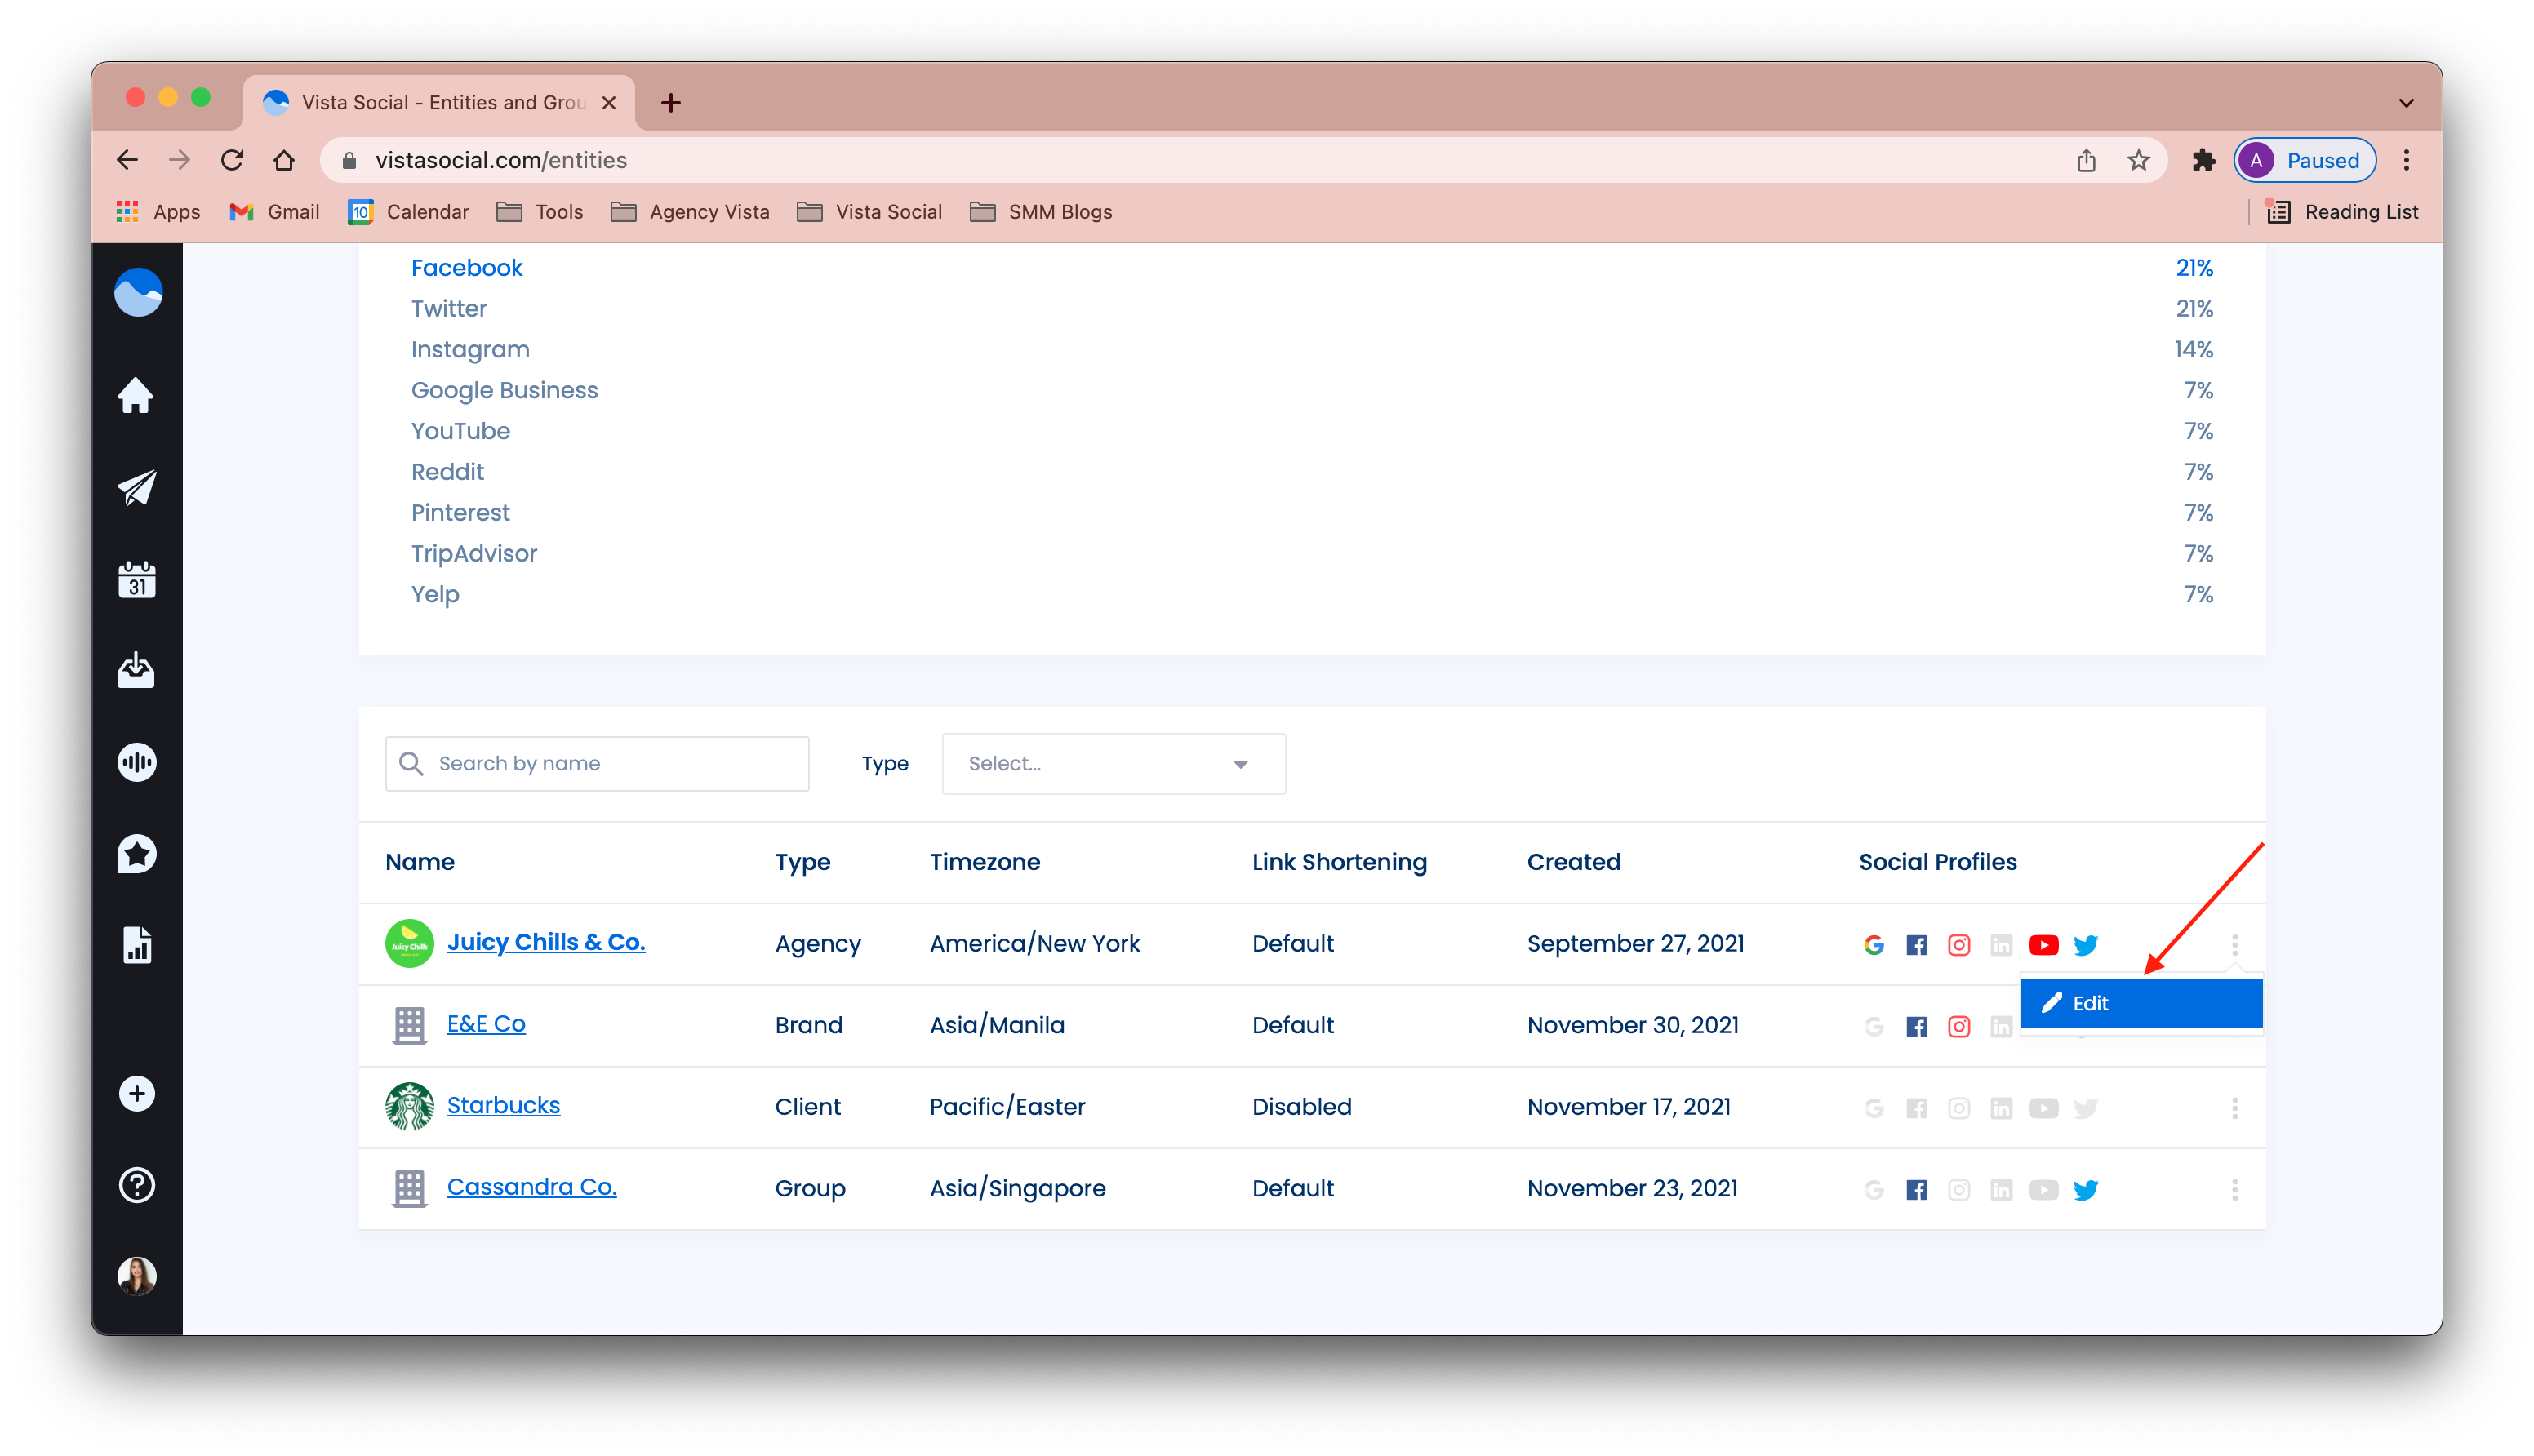Viewport: 2534px width, 1456px height.
Task: Click LinkedIn icon in Juicy Chills row
Action: tap(2001, 945)
